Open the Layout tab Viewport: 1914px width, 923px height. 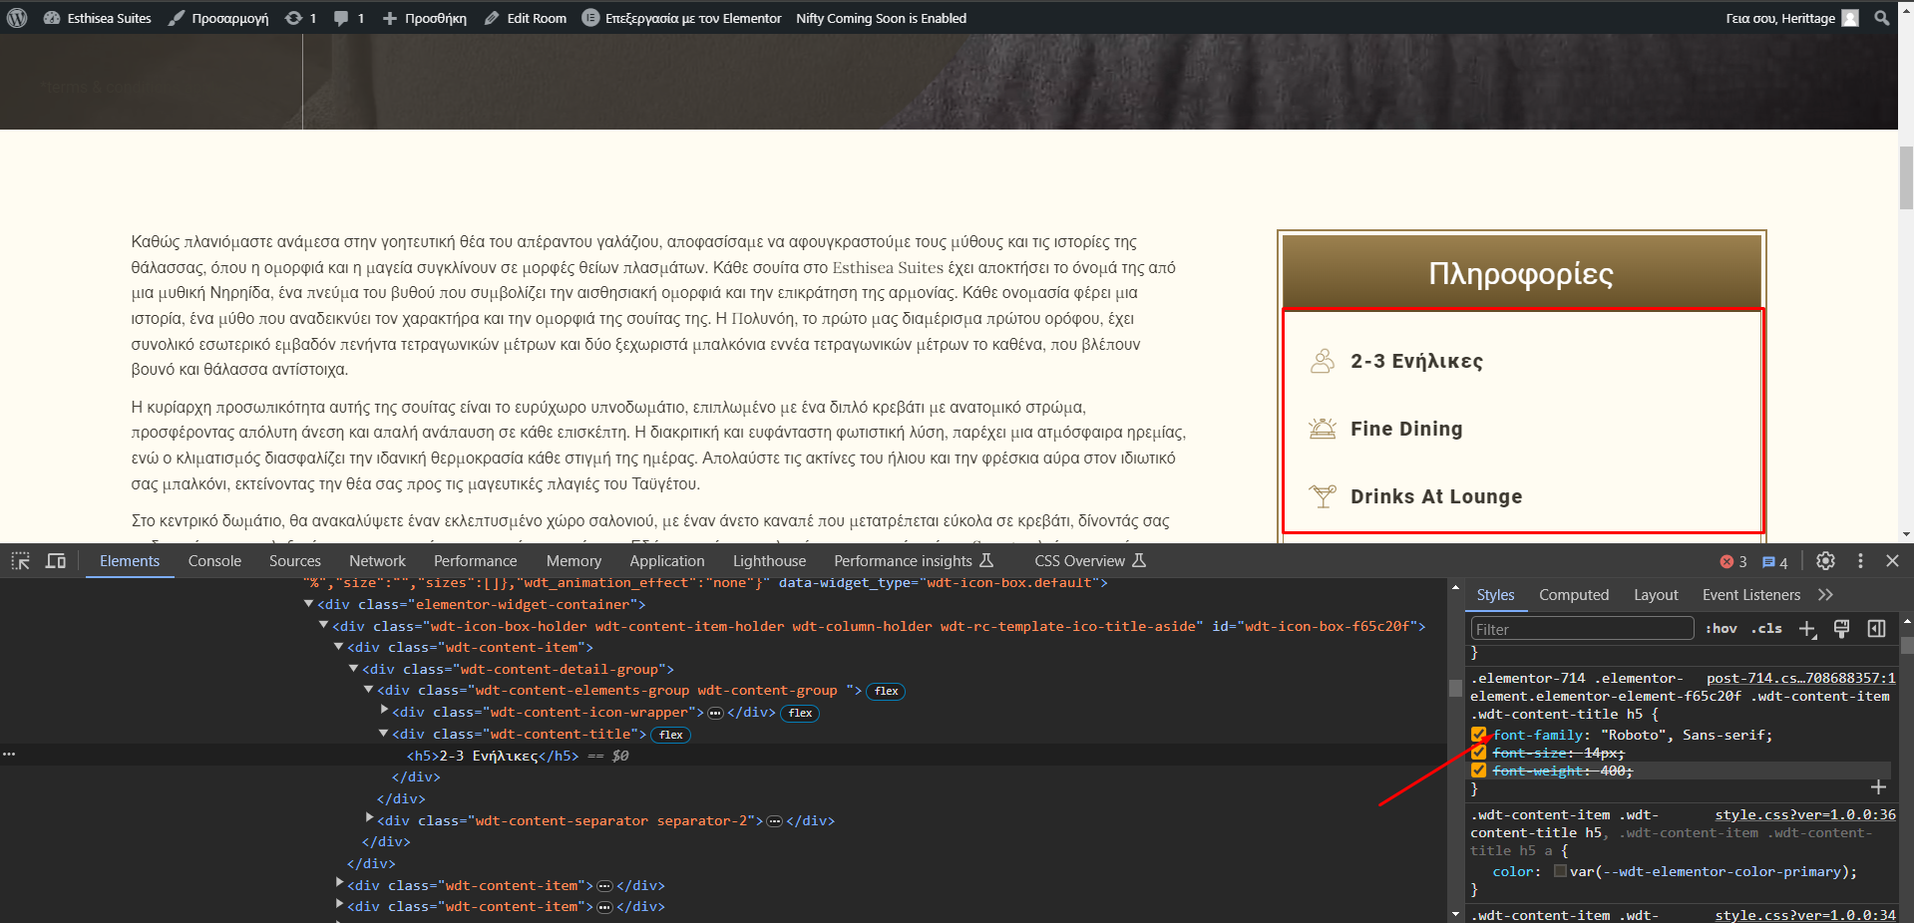click(x=1656, y=595)
